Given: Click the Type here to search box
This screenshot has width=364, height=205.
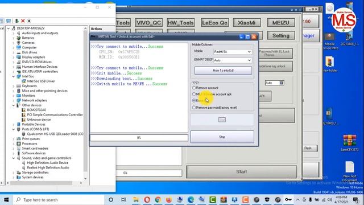Looking at the screenshot, I should (x=59, y=200).
